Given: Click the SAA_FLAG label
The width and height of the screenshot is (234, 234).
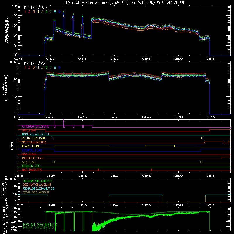Looking at the screenshot, I should click(x=29, y=154).
